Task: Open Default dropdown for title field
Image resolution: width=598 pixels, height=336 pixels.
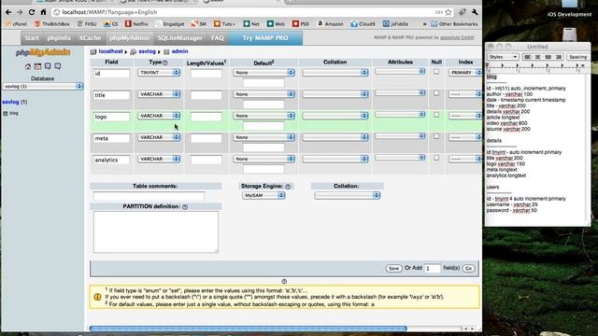Action: tap(263, 94)
